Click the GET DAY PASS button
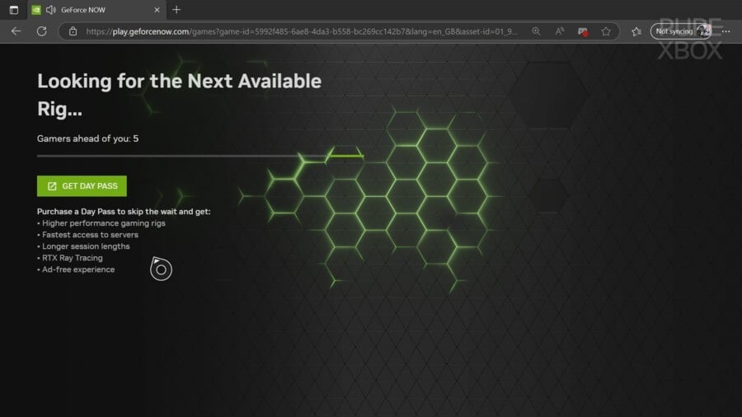This screenshot has height=417, width=742. [82, 185]
